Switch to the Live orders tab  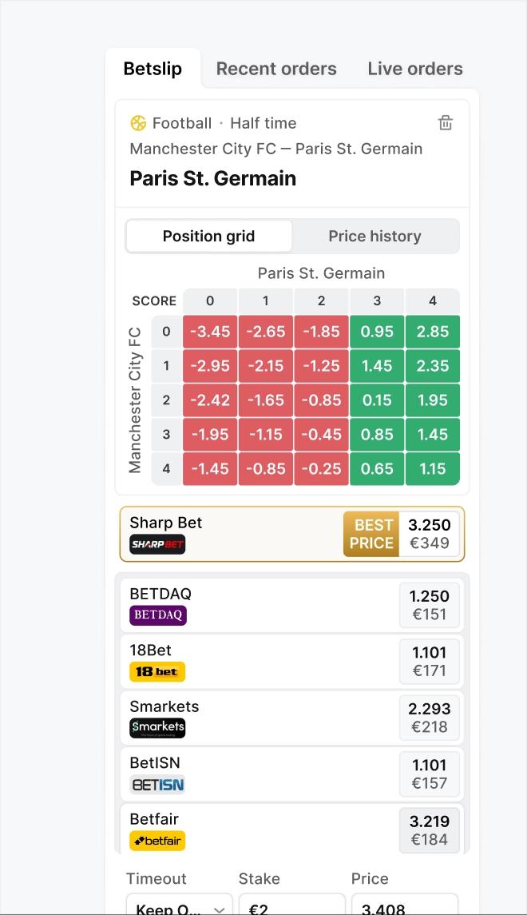(x=415, y=69)
